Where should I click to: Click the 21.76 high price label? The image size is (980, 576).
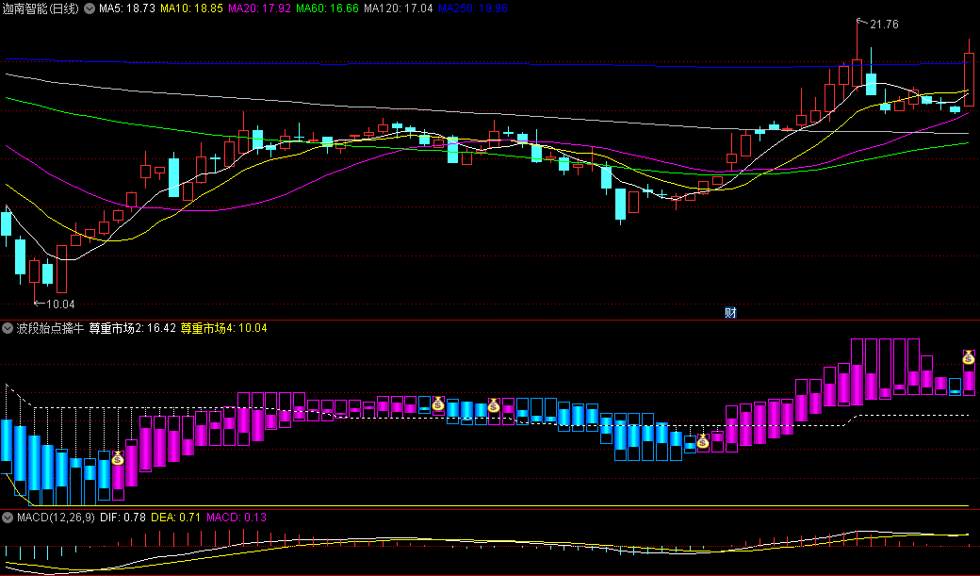(x=884, y=25)
